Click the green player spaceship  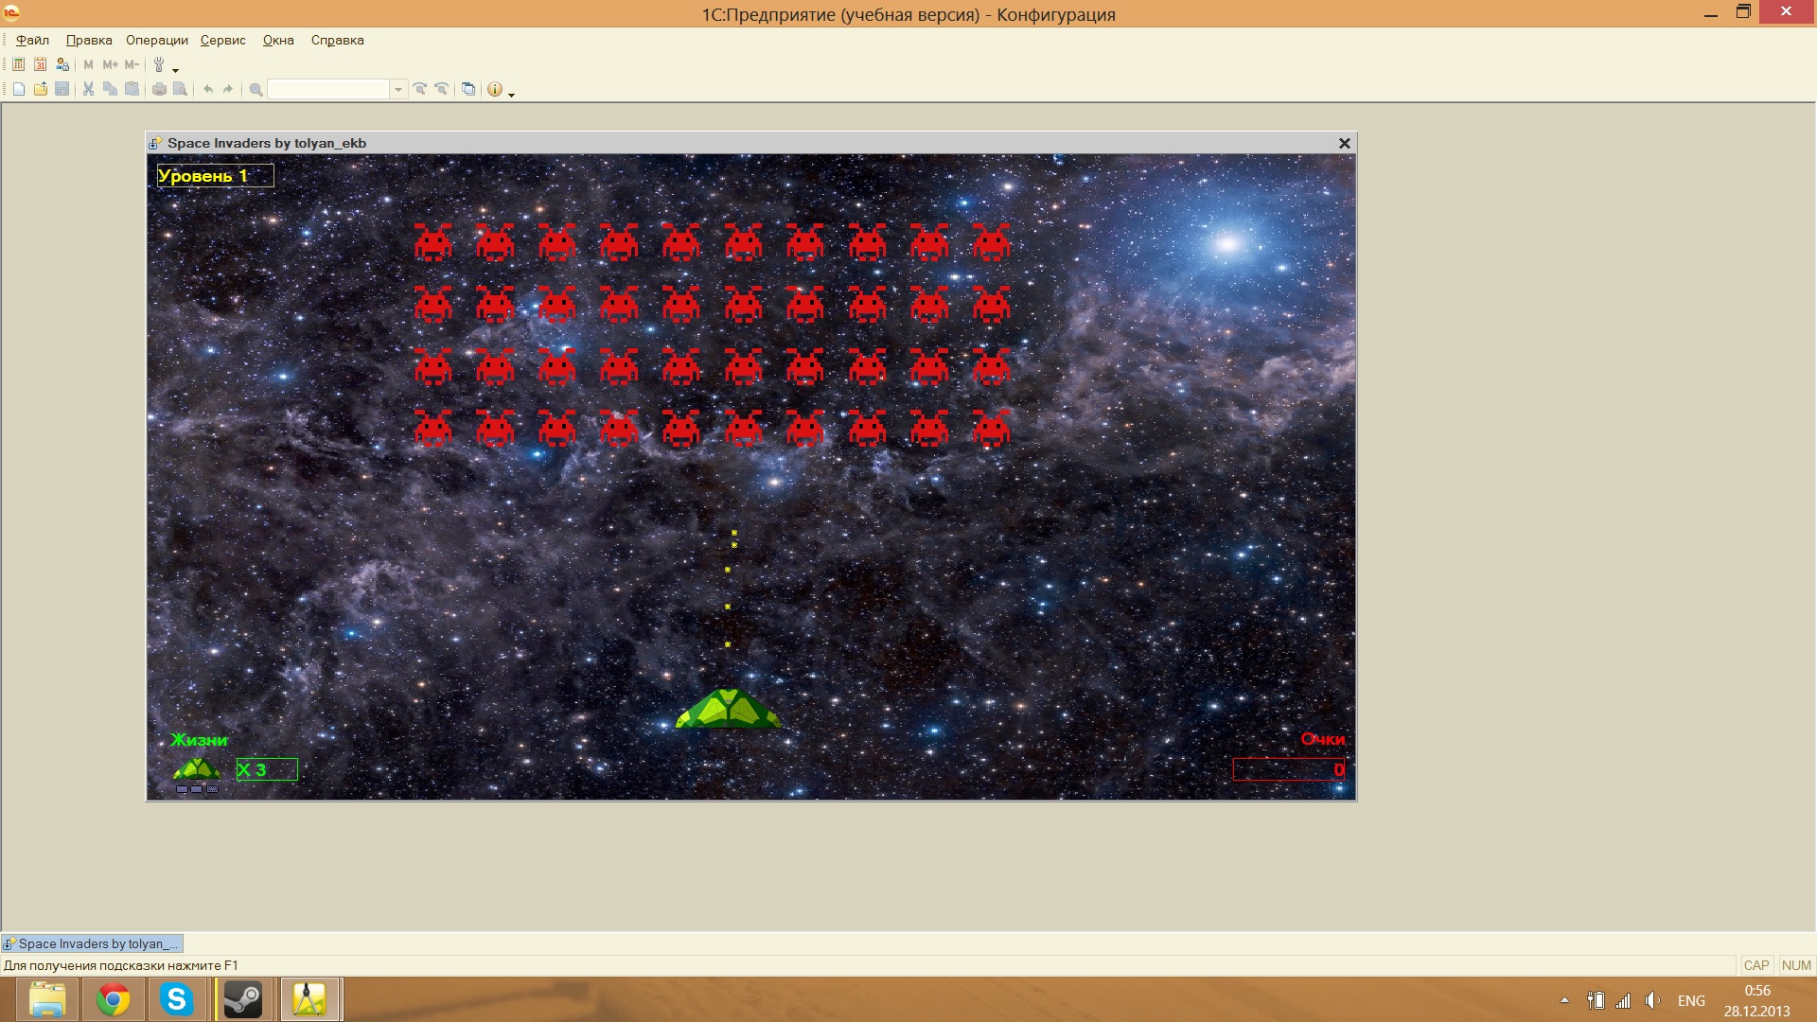tap(728, 709)
